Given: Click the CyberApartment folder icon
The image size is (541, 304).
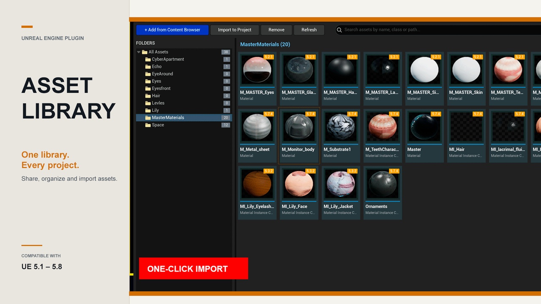Looking at the screenshot, I should click(148, 60).
